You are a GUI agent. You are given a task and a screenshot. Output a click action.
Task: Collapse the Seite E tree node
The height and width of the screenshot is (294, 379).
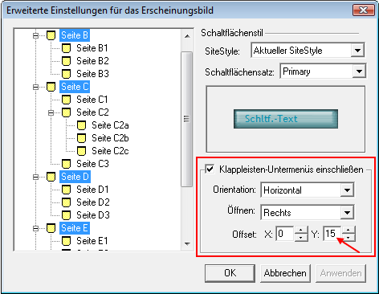tap(35, 228)
